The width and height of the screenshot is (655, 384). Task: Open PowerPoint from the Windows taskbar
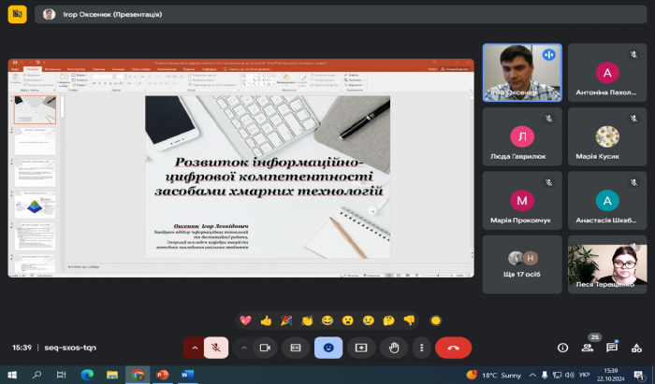(160, 375)
